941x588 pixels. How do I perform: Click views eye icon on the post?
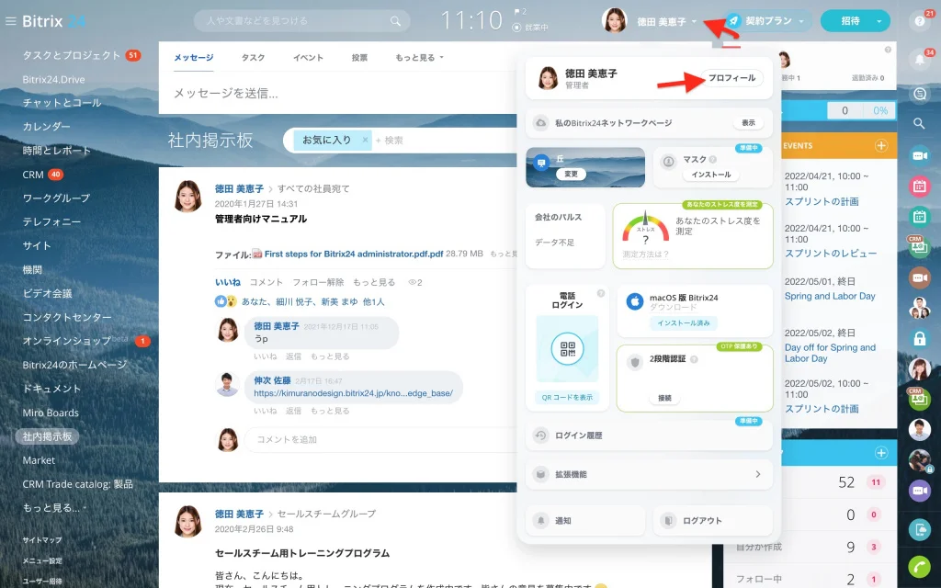[x=412, y=282]
